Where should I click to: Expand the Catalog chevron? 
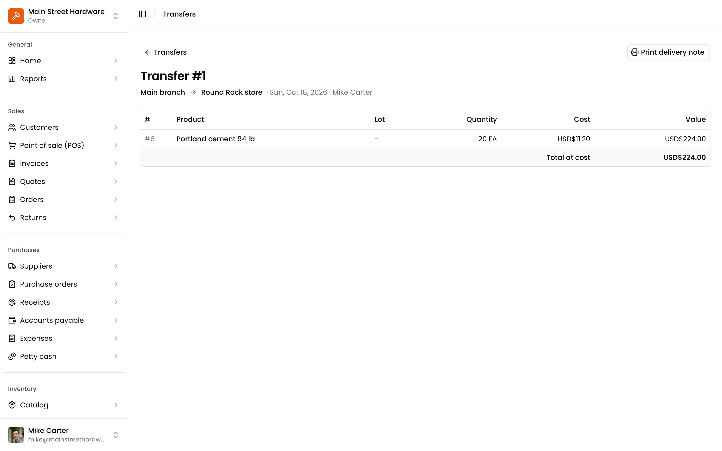pos(116,405)
